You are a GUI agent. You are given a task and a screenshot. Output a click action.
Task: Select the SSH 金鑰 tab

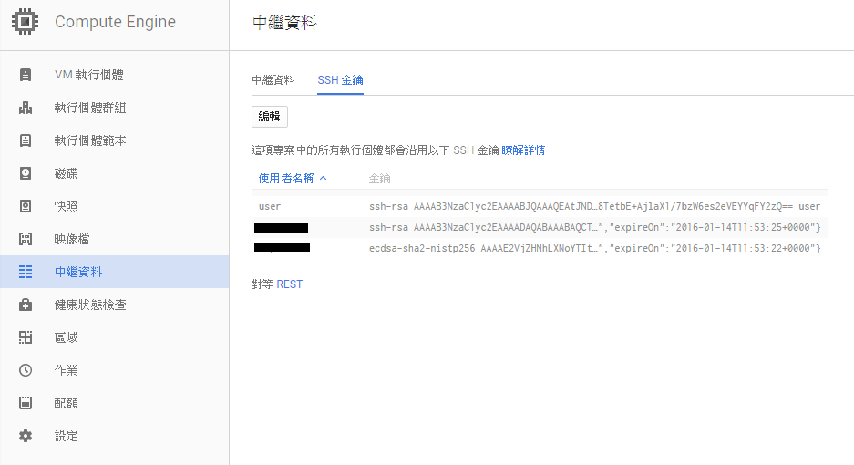click(340, 80)
